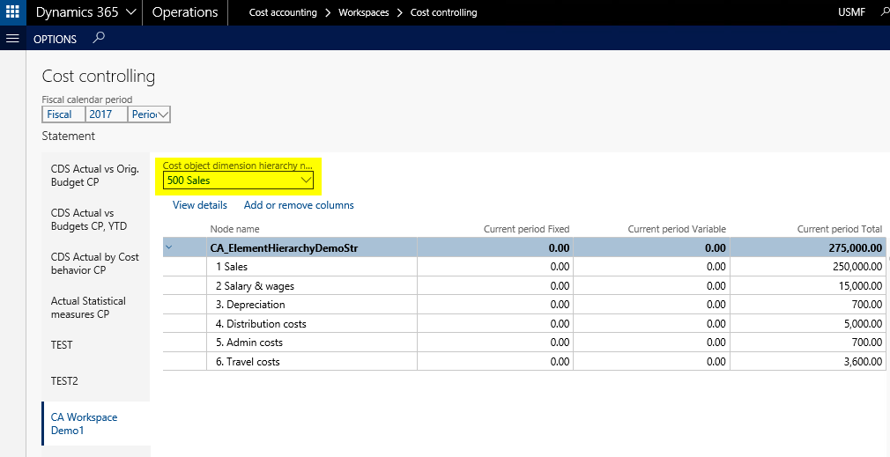Open the 500 Sales hierarchy dropdown
890x457 pixels.
point(306,181)
